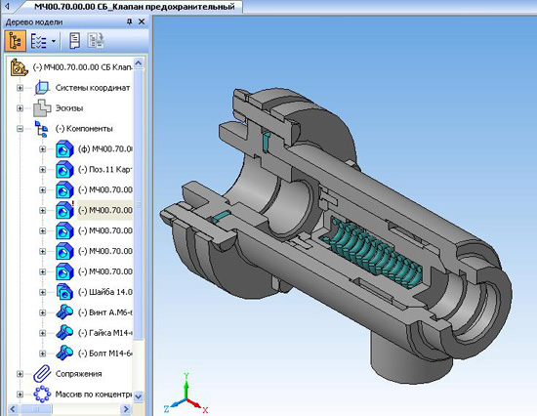Expand the Массив по концентр node
Image resolution: width=537 pixels, height=416 pixels.
20,395
